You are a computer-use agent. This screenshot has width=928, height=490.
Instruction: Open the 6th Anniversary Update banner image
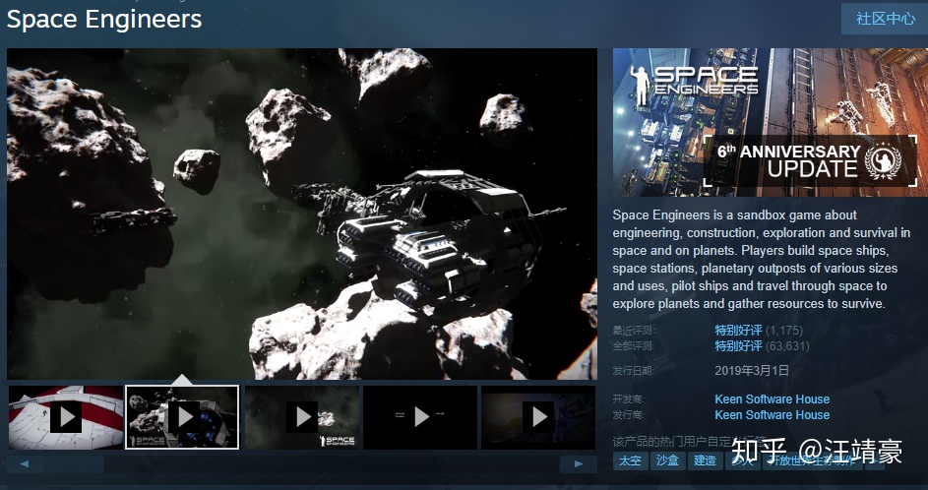(770, 122)
